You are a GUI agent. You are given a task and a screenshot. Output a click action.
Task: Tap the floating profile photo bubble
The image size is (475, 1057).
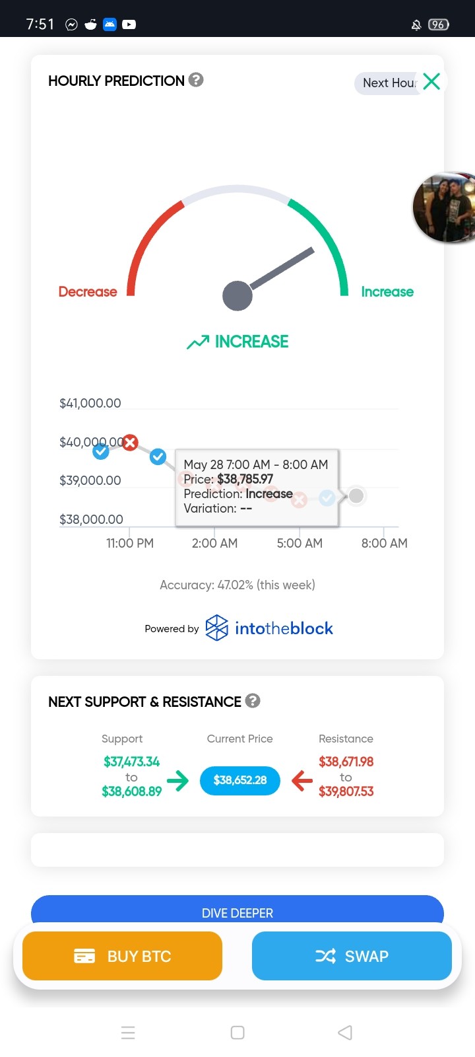[445, 207]
